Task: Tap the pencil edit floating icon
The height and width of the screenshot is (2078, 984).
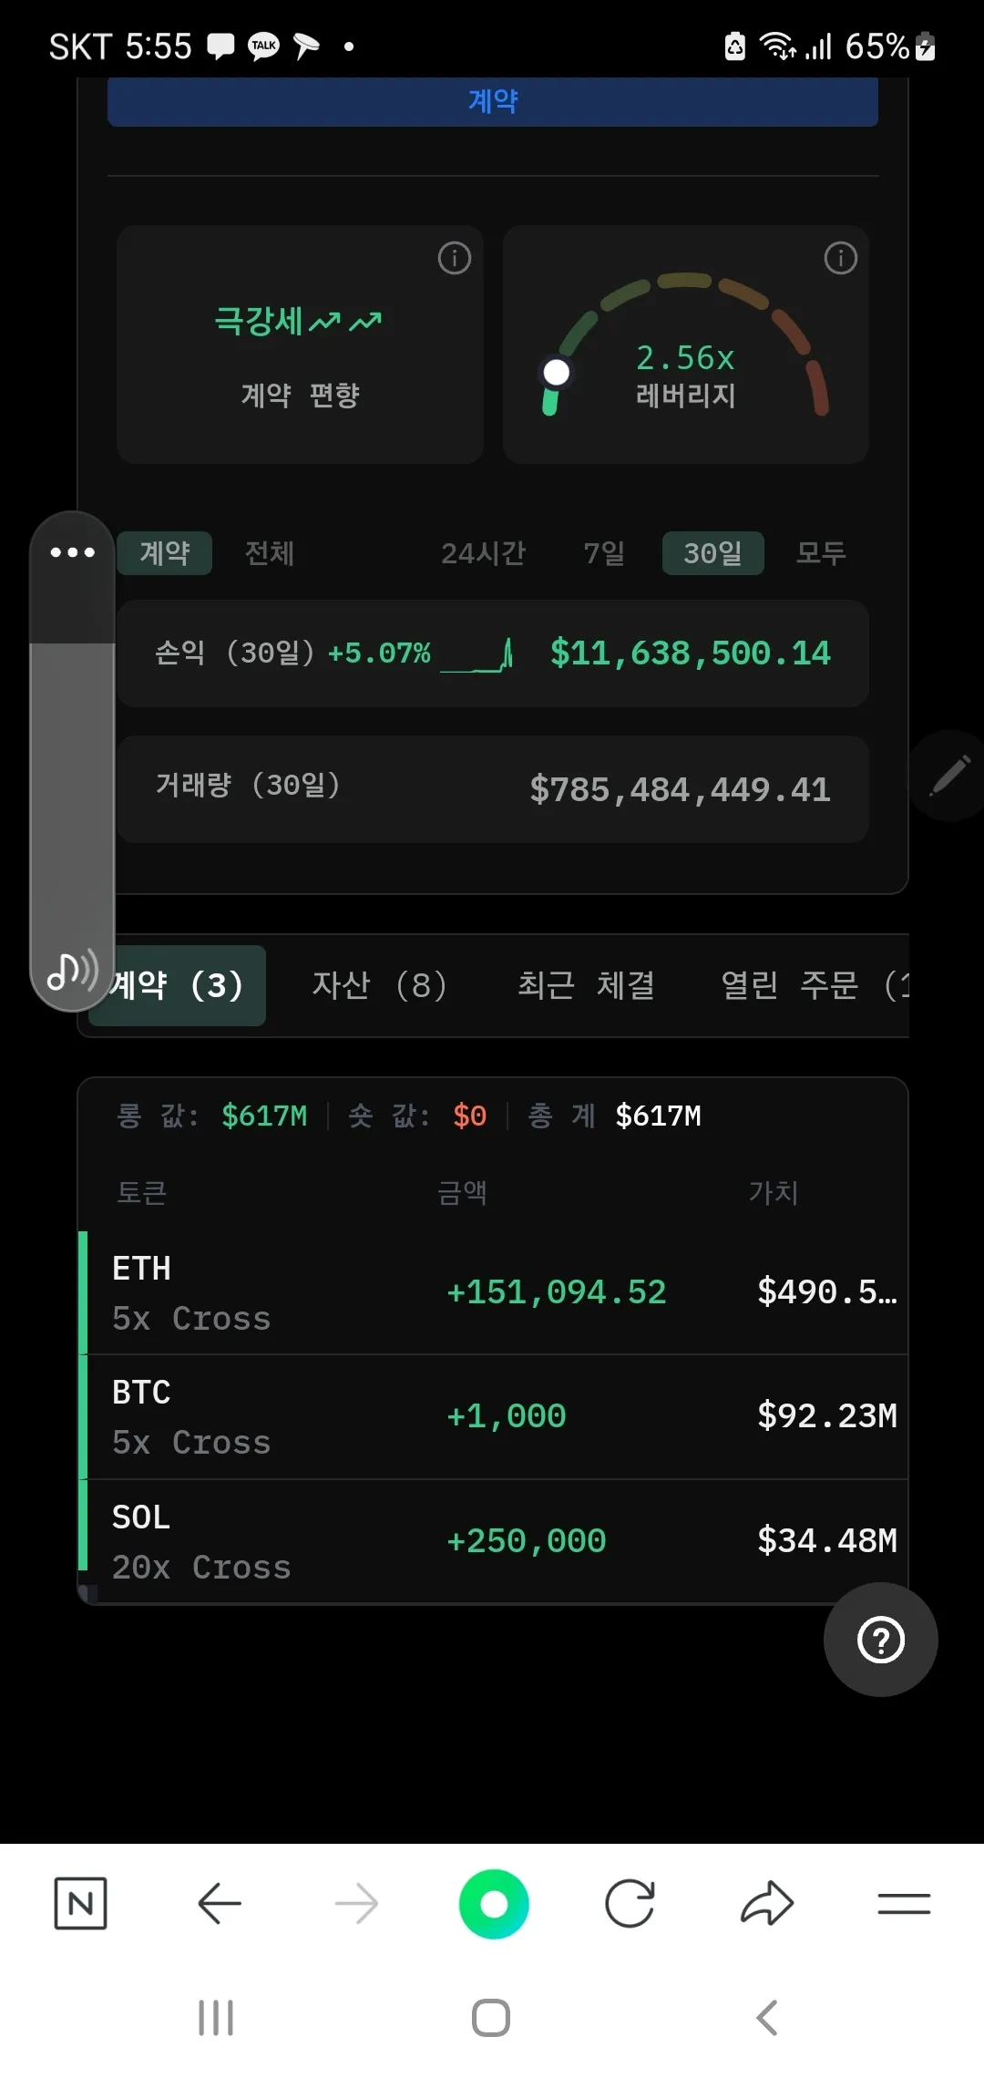Action: [949, 776]
